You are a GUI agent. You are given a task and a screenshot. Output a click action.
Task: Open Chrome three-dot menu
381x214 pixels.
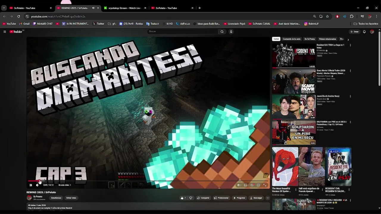pos(377,16)
